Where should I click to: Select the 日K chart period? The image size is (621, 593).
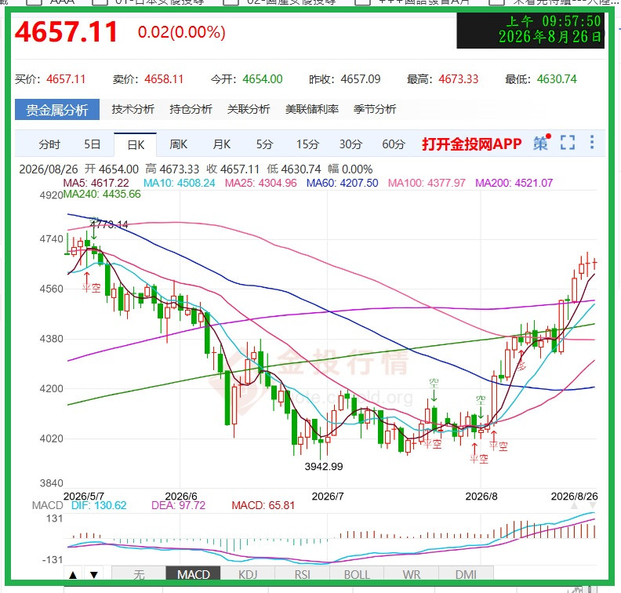pyautogui.click(x=136, y=145)
